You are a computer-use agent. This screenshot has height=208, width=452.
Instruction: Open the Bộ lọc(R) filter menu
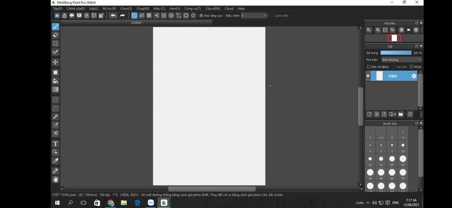pyautogui.click(x=109, y=9)
